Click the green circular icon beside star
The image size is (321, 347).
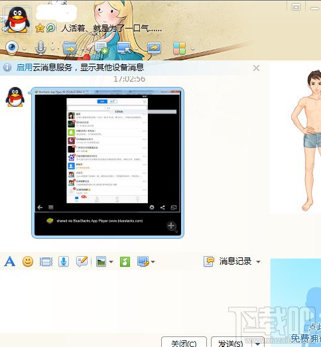coord(50,28)
